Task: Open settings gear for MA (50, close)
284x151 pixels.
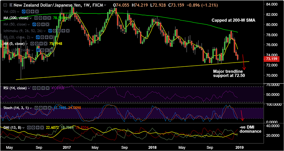Action: (38, 24)
